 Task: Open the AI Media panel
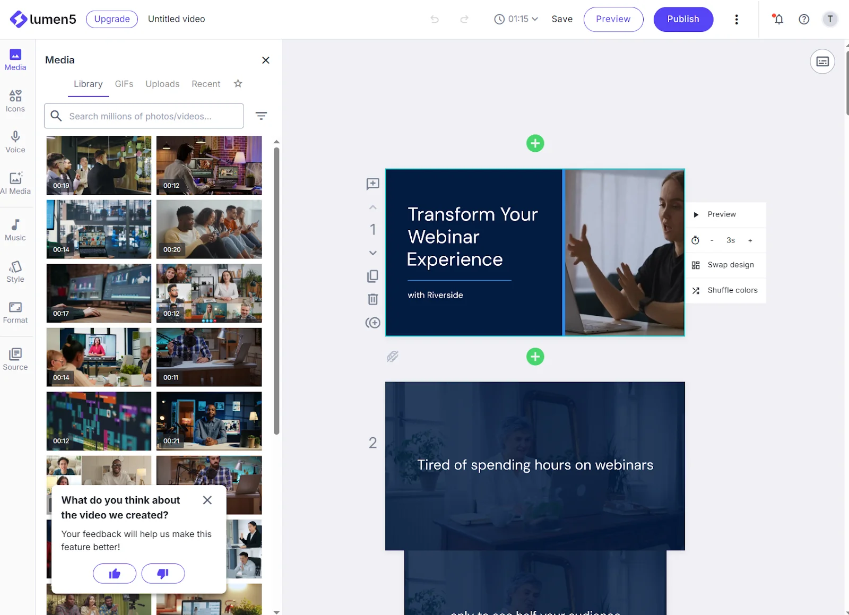tap(15, 184)
